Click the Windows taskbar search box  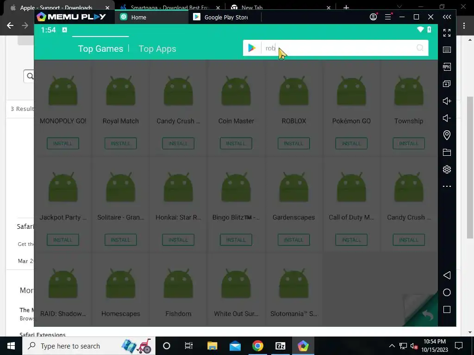(x=89, y=346)
